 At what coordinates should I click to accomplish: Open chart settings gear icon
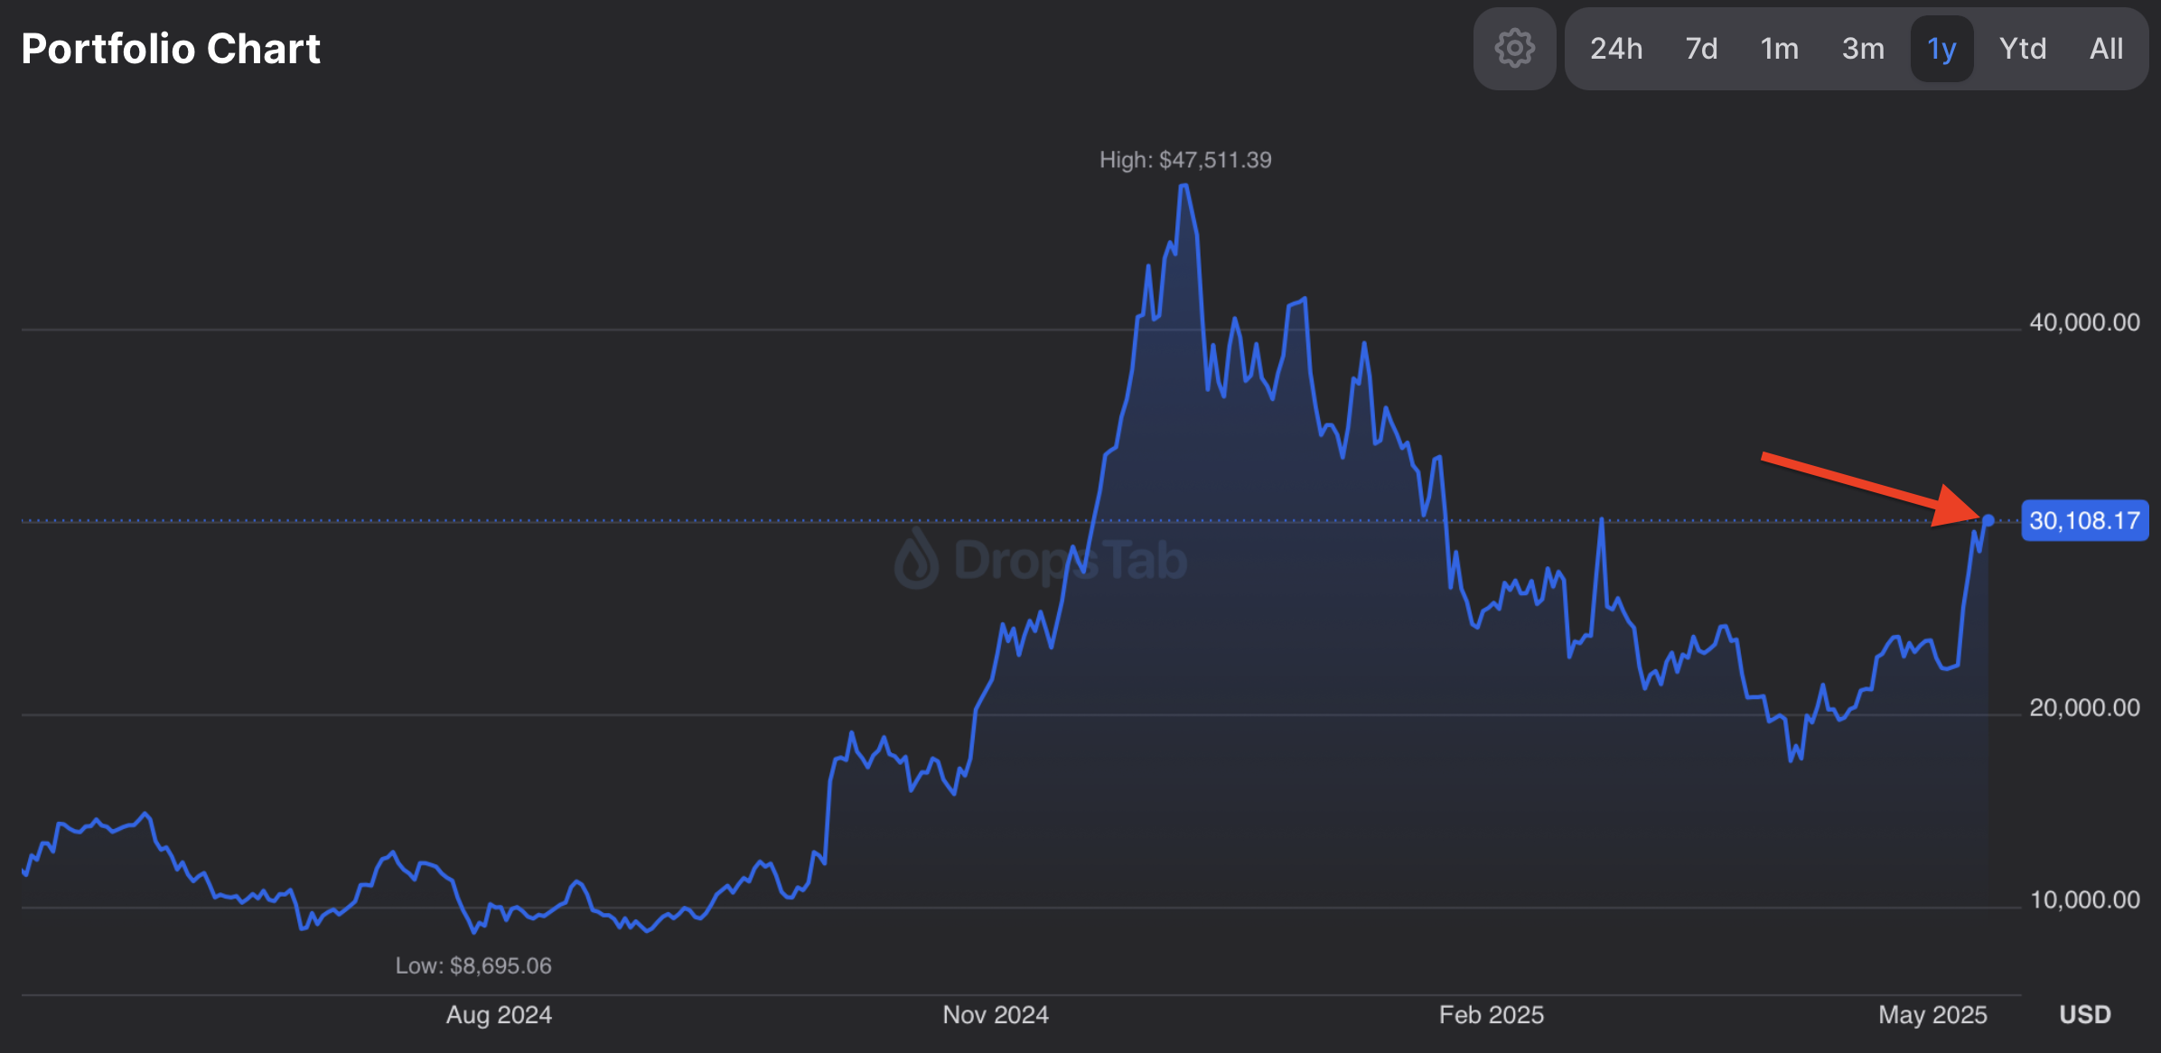point(1514,49)
